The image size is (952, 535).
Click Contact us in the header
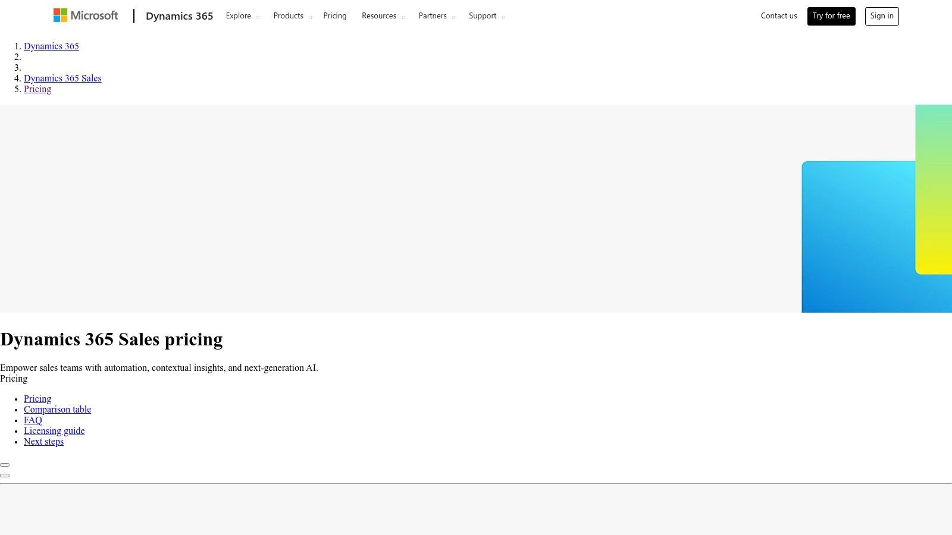coord(779,16)
